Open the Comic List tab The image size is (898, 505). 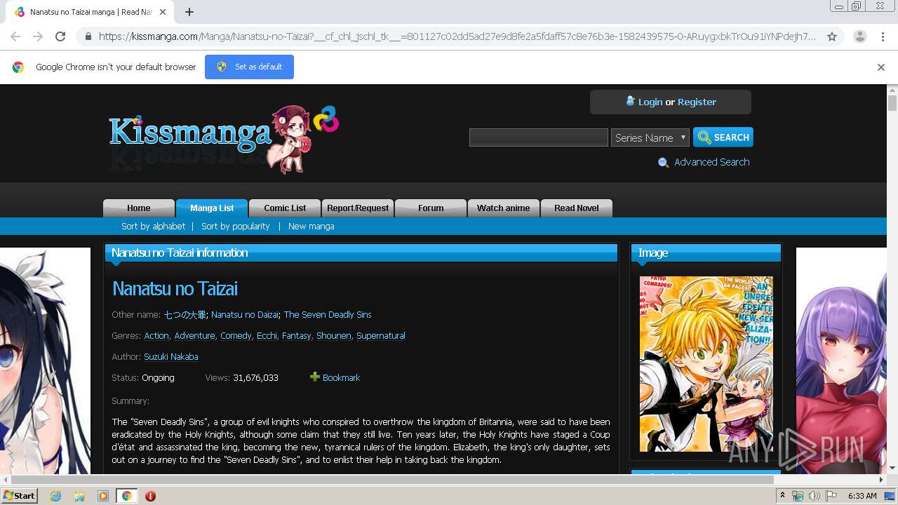(285, 208)
